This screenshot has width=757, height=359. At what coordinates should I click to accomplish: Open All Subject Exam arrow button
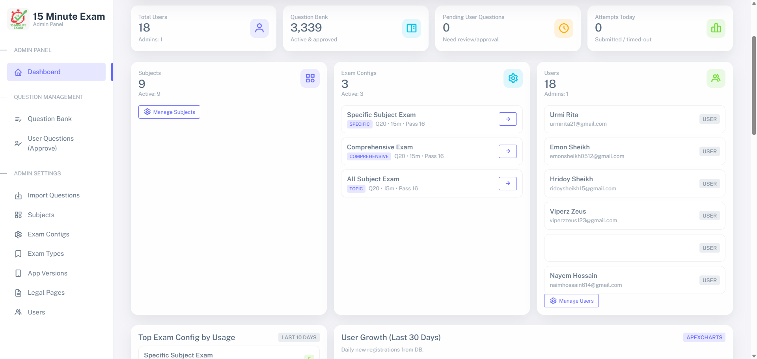pos(508,184)
